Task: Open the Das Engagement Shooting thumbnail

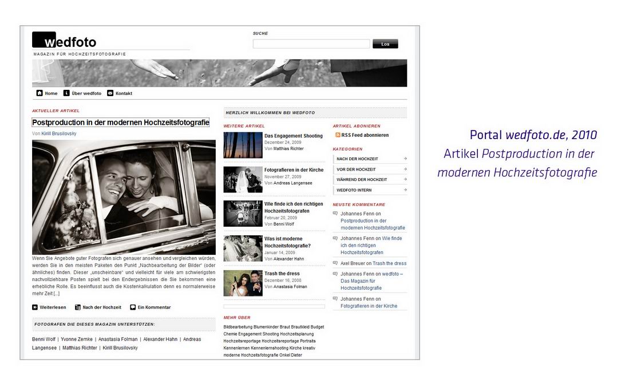Action: (243, 145)
